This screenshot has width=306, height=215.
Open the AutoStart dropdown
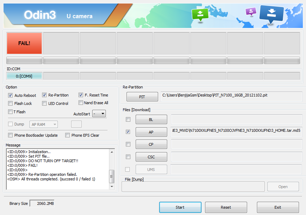tap(99, 114)
